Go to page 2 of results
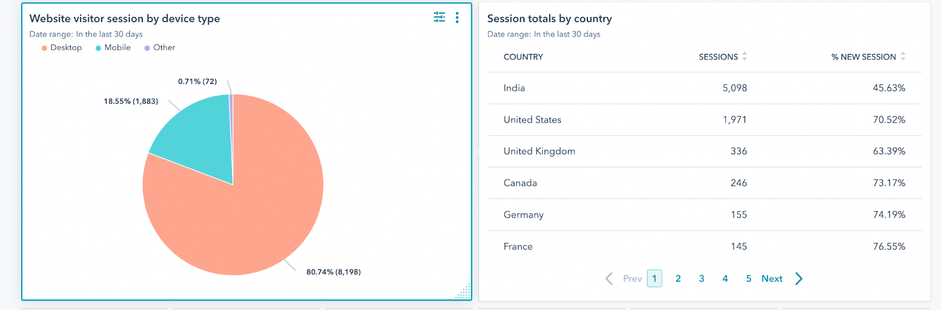The height and width of the screenshot is (310, 941). [678, 279]
